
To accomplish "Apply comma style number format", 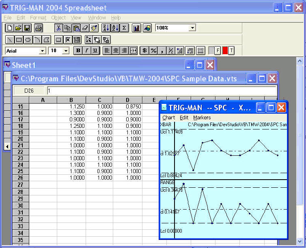I will (162, 51).
